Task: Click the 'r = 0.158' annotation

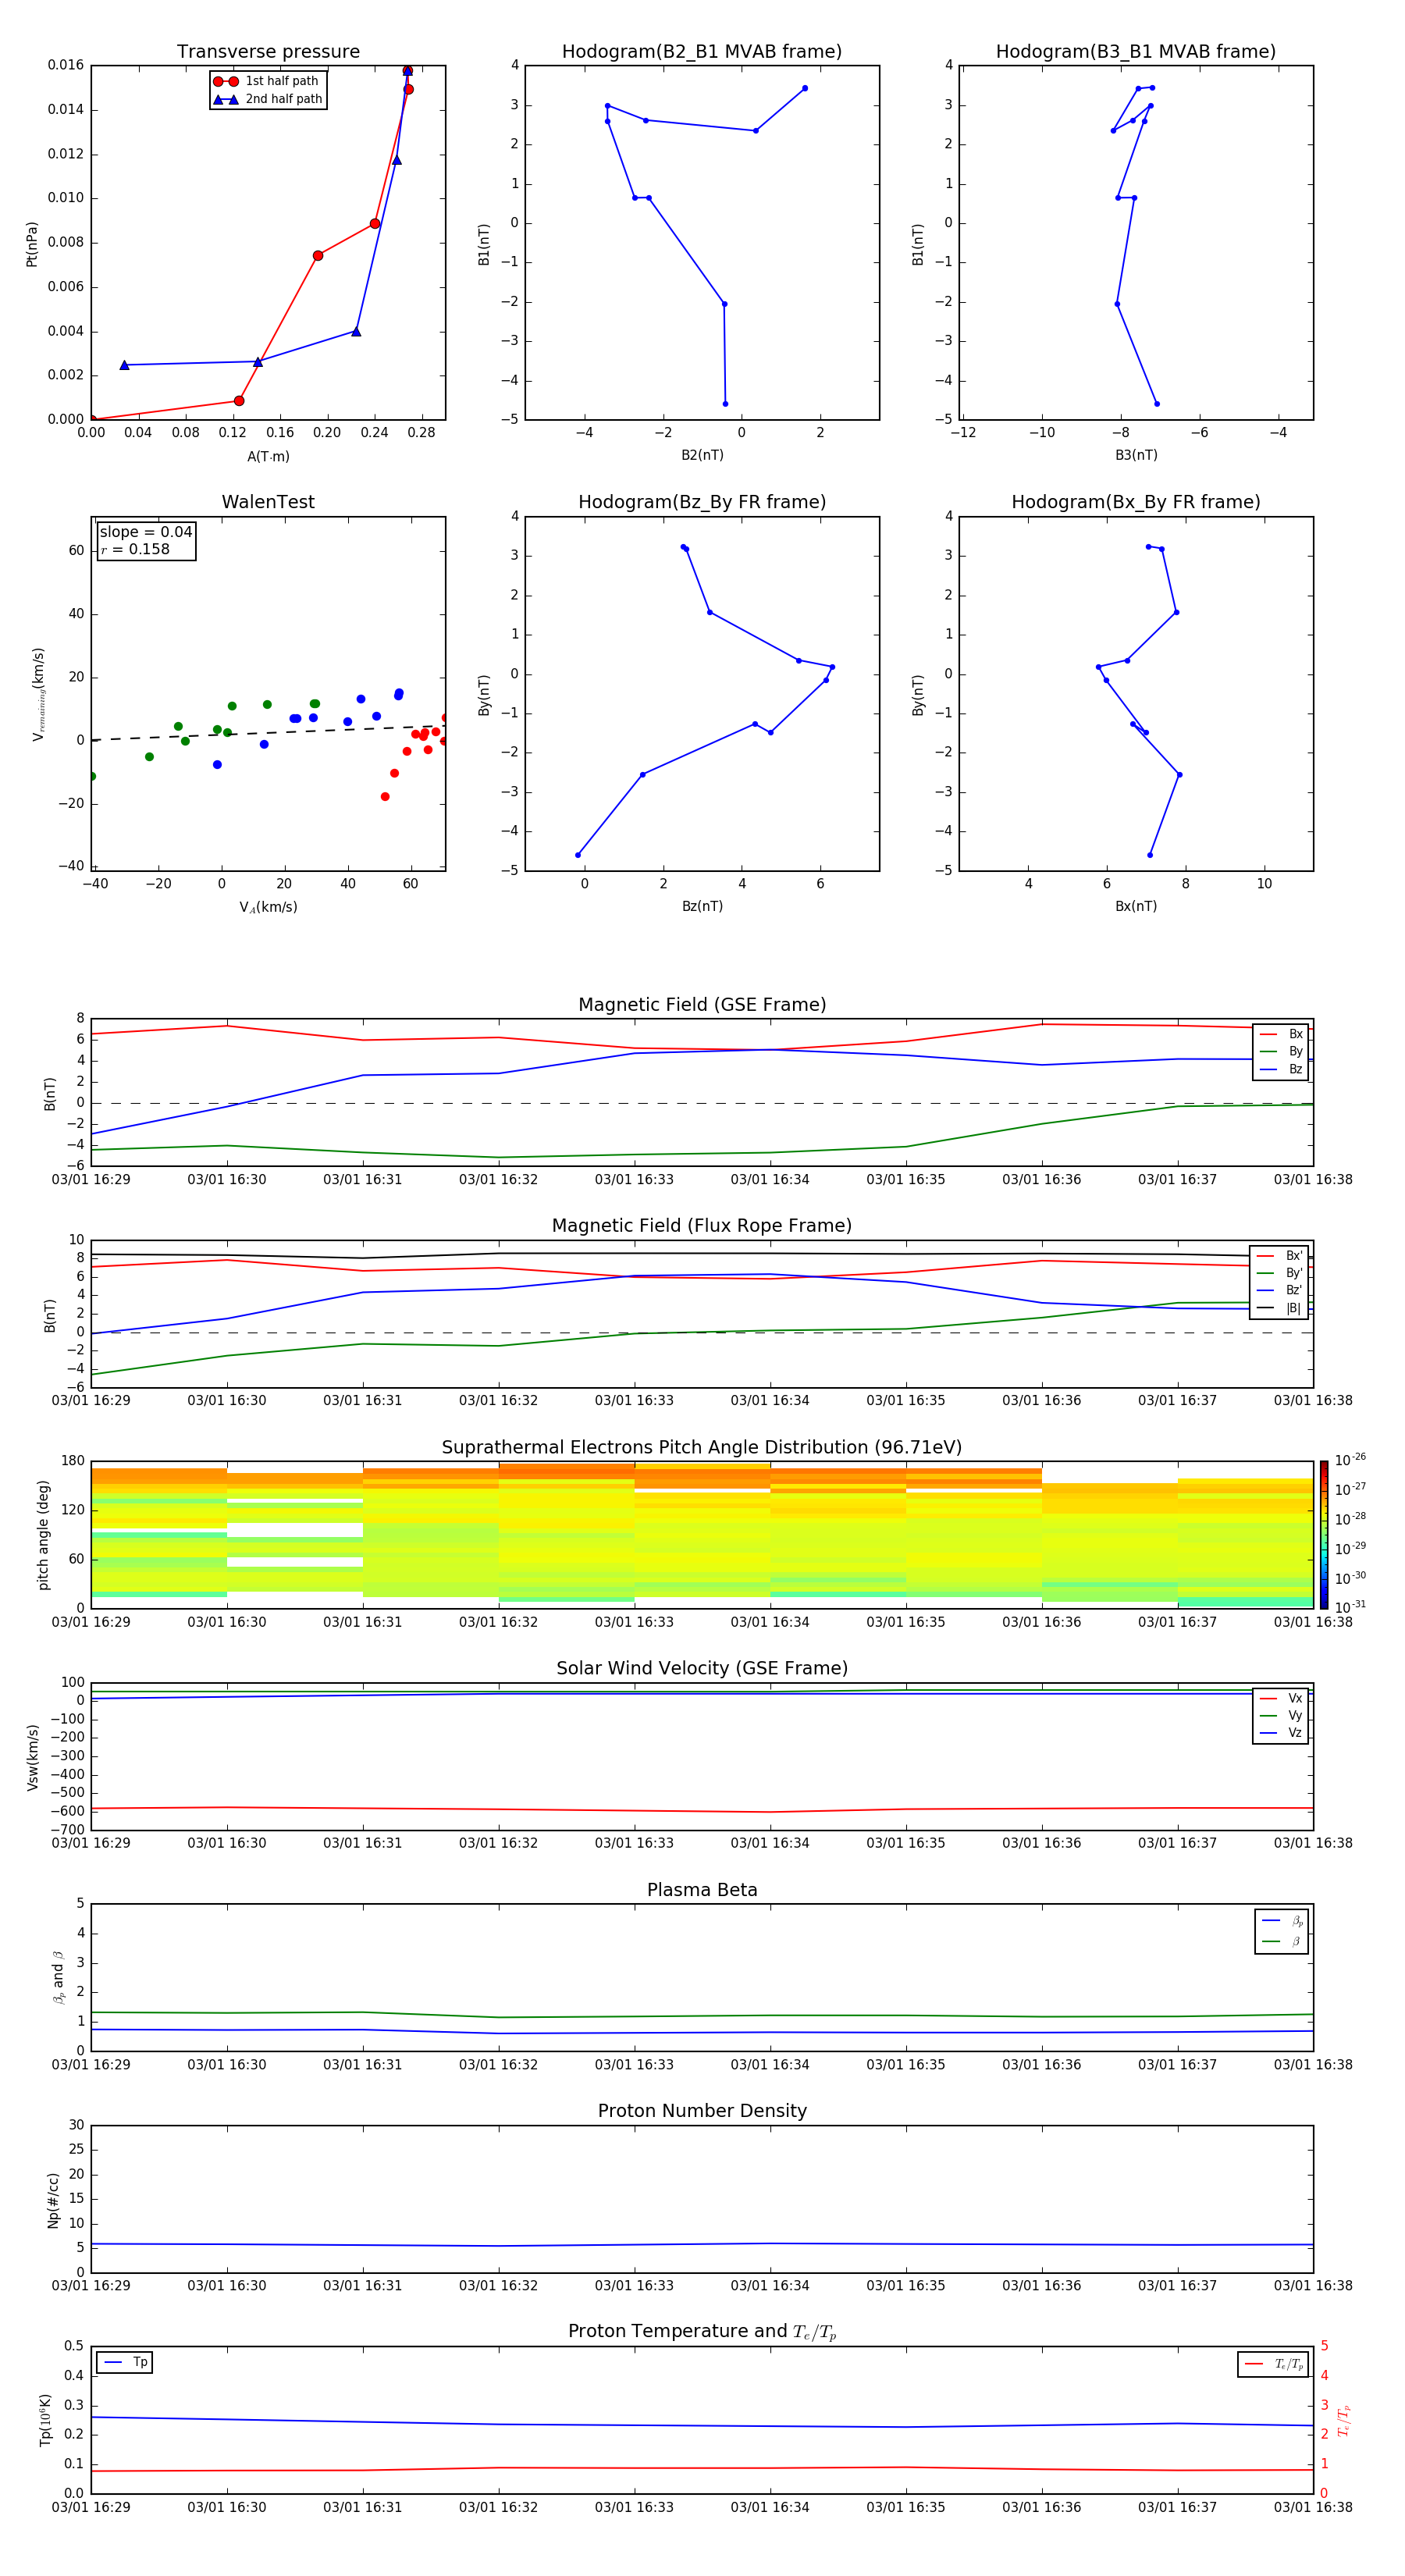Action: (135, 549)
